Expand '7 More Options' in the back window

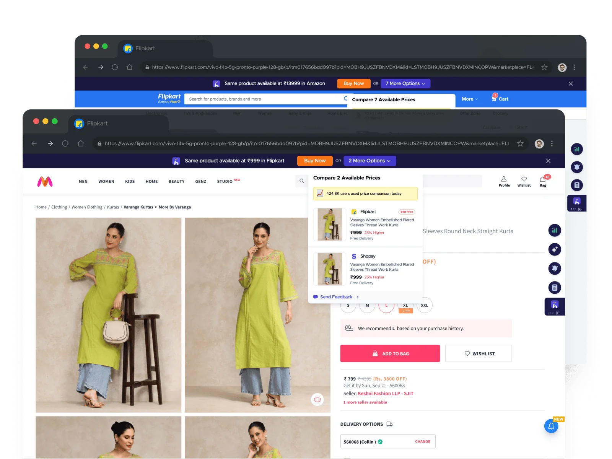pos(405,83)
